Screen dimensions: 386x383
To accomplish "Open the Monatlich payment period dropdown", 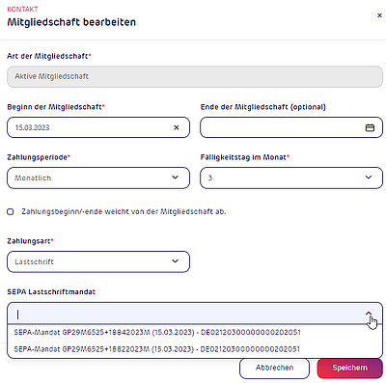I will pos(98,178).
